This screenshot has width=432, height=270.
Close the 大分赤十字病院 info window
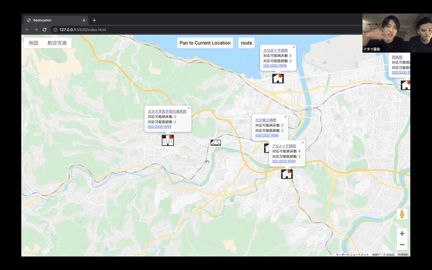click(x=294, y=47)
